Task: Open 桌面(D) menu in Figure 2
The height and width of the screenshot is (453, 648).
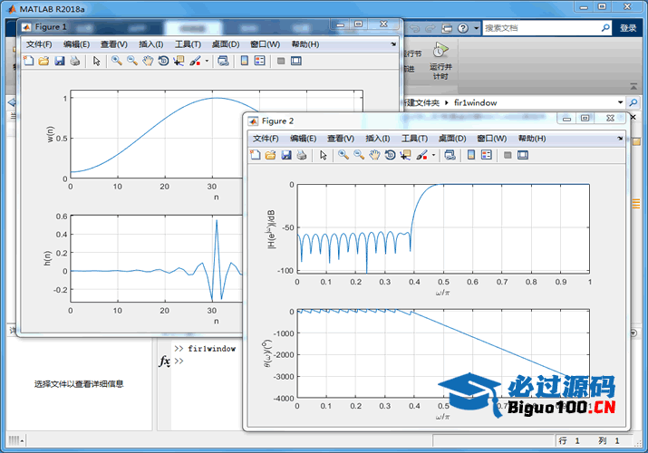Action: click(x=452, y=139)
